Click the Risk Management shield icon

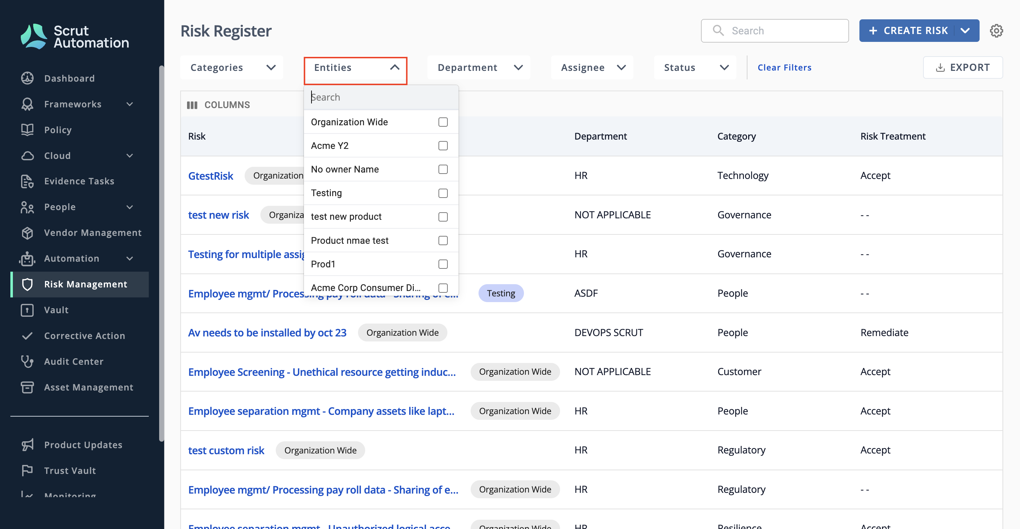[x=27, y=284]
